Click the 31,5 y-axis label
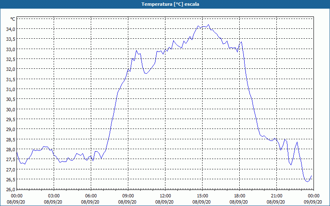The width and height of the screenshot is (330, 206). click(x=11, y=79)
